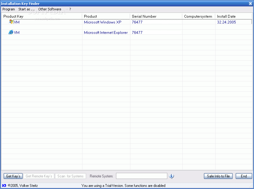This screenshot has width=254, height=189.
Task: Select the Microsoft Windows XP product cell
Action: coord(103,22)
